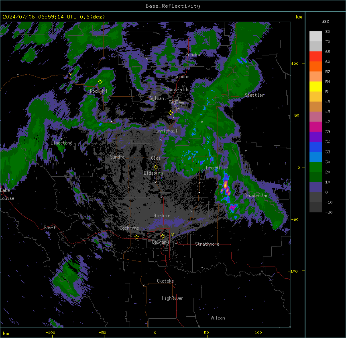The height and width of the screenshot is (338, 346).
Task: Click the Innisfail city label
Action: 167,131
